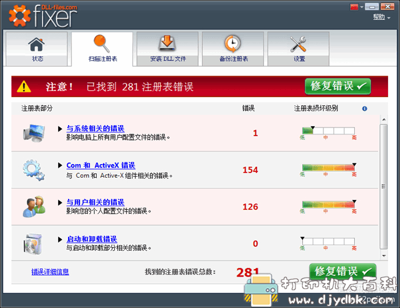Open 错误详细信息 link
The width and height of the screenshot is (400, 308).
click(x=50, y=272)
